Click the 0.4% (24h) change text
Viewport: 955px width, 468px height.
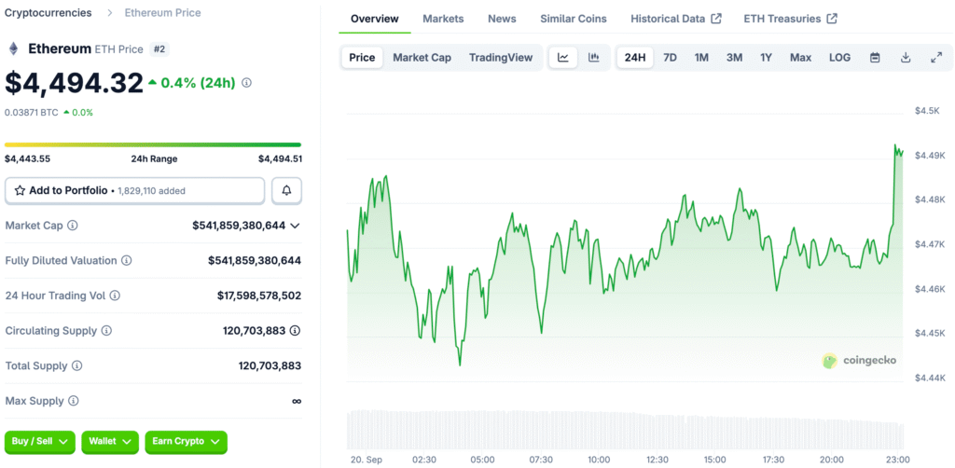pyautogui.click(x=198, y=83)
